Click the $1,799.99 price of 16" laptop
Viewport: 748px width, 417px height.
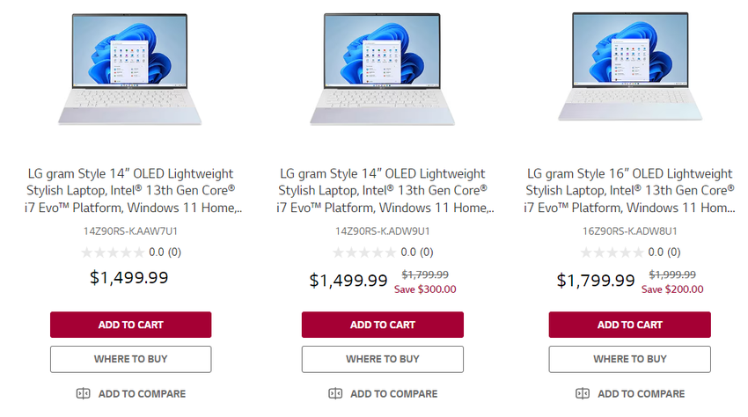[x=595, y=281]
